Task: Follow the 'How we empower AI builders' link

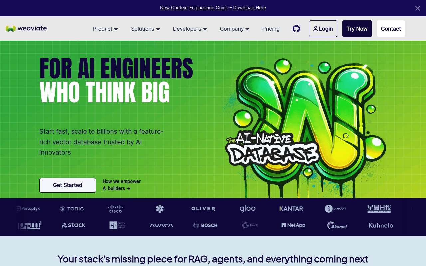Action: (121, 185)
